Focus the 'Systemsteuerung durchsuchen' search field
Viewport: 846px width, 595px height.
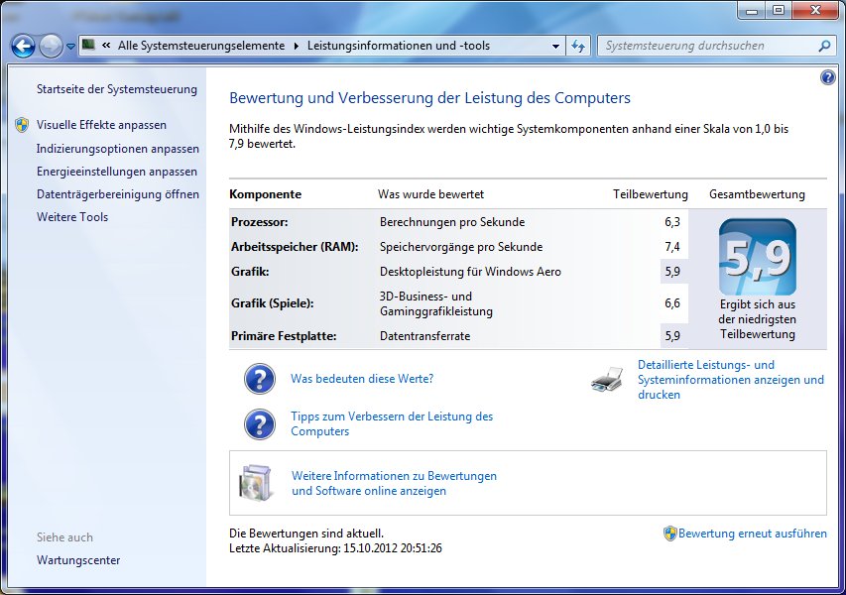[x=708, y=46]
